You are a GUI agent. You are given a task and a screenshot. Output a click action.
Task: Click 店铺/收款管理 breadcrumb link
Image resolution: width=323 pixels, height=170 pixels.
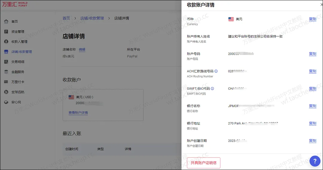92,18
